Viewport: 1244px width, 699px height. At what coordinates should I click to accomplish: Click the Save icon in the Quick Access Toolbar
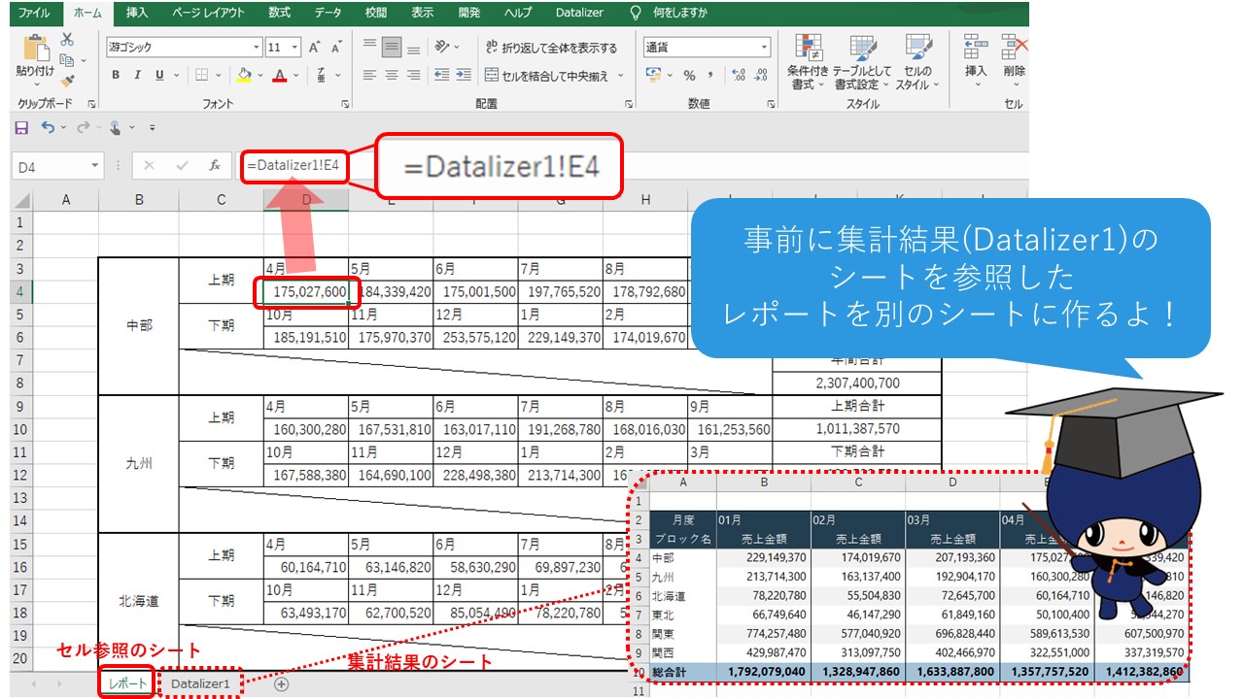[21, 126]
